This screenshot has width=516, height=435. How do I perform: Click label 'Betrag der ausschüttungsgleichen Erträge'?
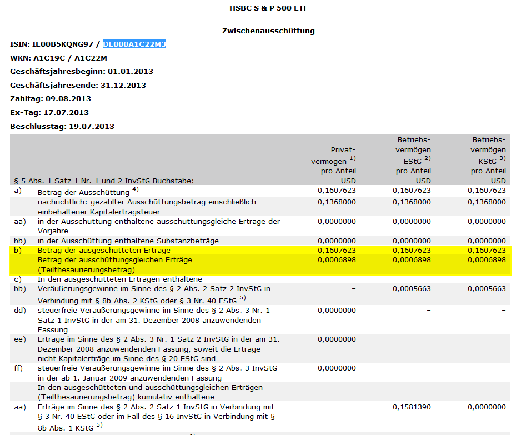[115, 260]
